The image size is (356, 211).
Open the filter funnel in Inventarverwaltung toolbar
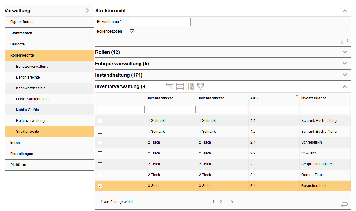[200, 86]
